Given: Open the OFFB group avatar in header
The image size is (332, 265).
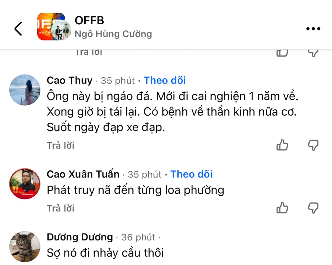Looking at the screenshot, I should 52,27.
